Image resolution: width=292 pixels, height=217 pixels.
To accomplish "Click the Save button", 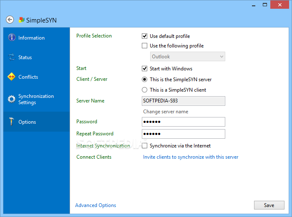I will click(x=269, y=205).
